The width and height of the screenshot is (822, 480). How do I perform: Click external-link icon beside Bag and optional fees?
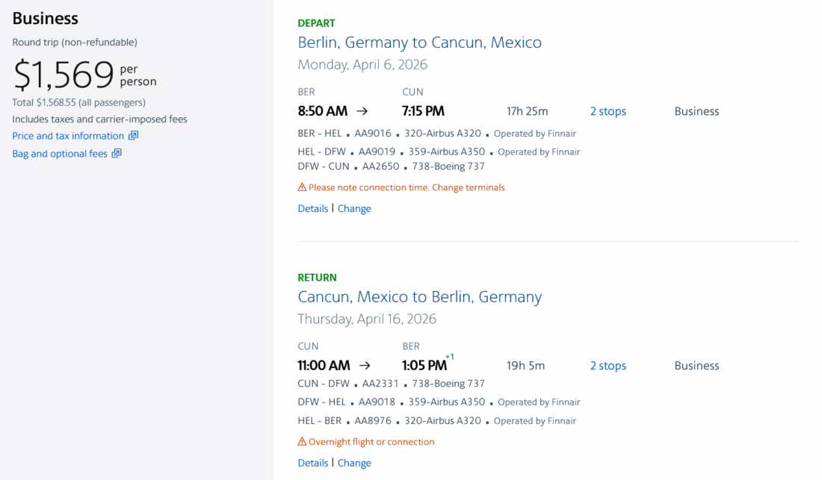tap(117, 154)
